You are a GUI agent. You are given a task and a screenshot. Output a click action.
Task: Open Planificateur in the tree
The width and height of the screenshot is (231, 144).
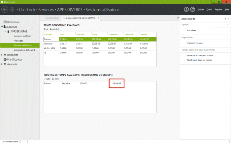[15, 59]
